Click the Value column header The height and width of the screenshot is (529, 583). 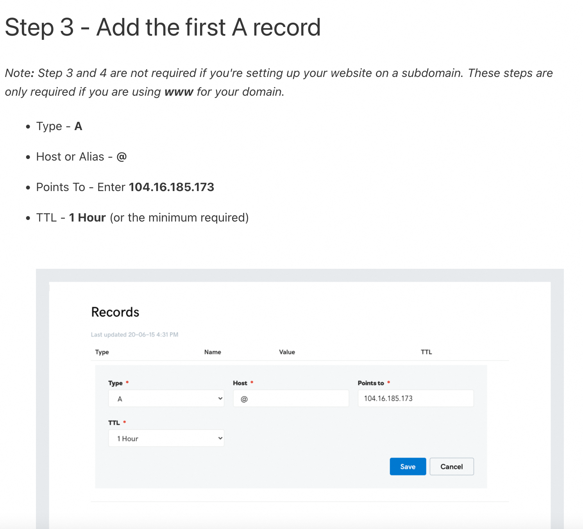click(x=287, y=352)
